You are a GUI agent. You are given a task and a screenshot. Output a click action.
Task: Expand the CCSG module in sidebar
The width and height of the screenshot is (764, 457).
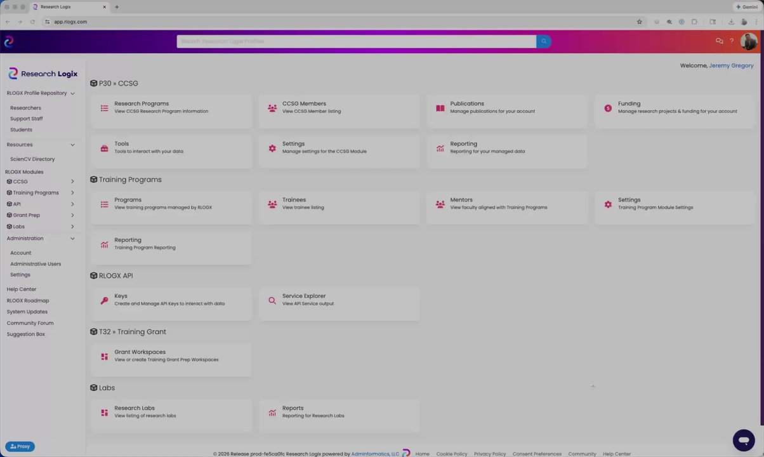[72, 182]
